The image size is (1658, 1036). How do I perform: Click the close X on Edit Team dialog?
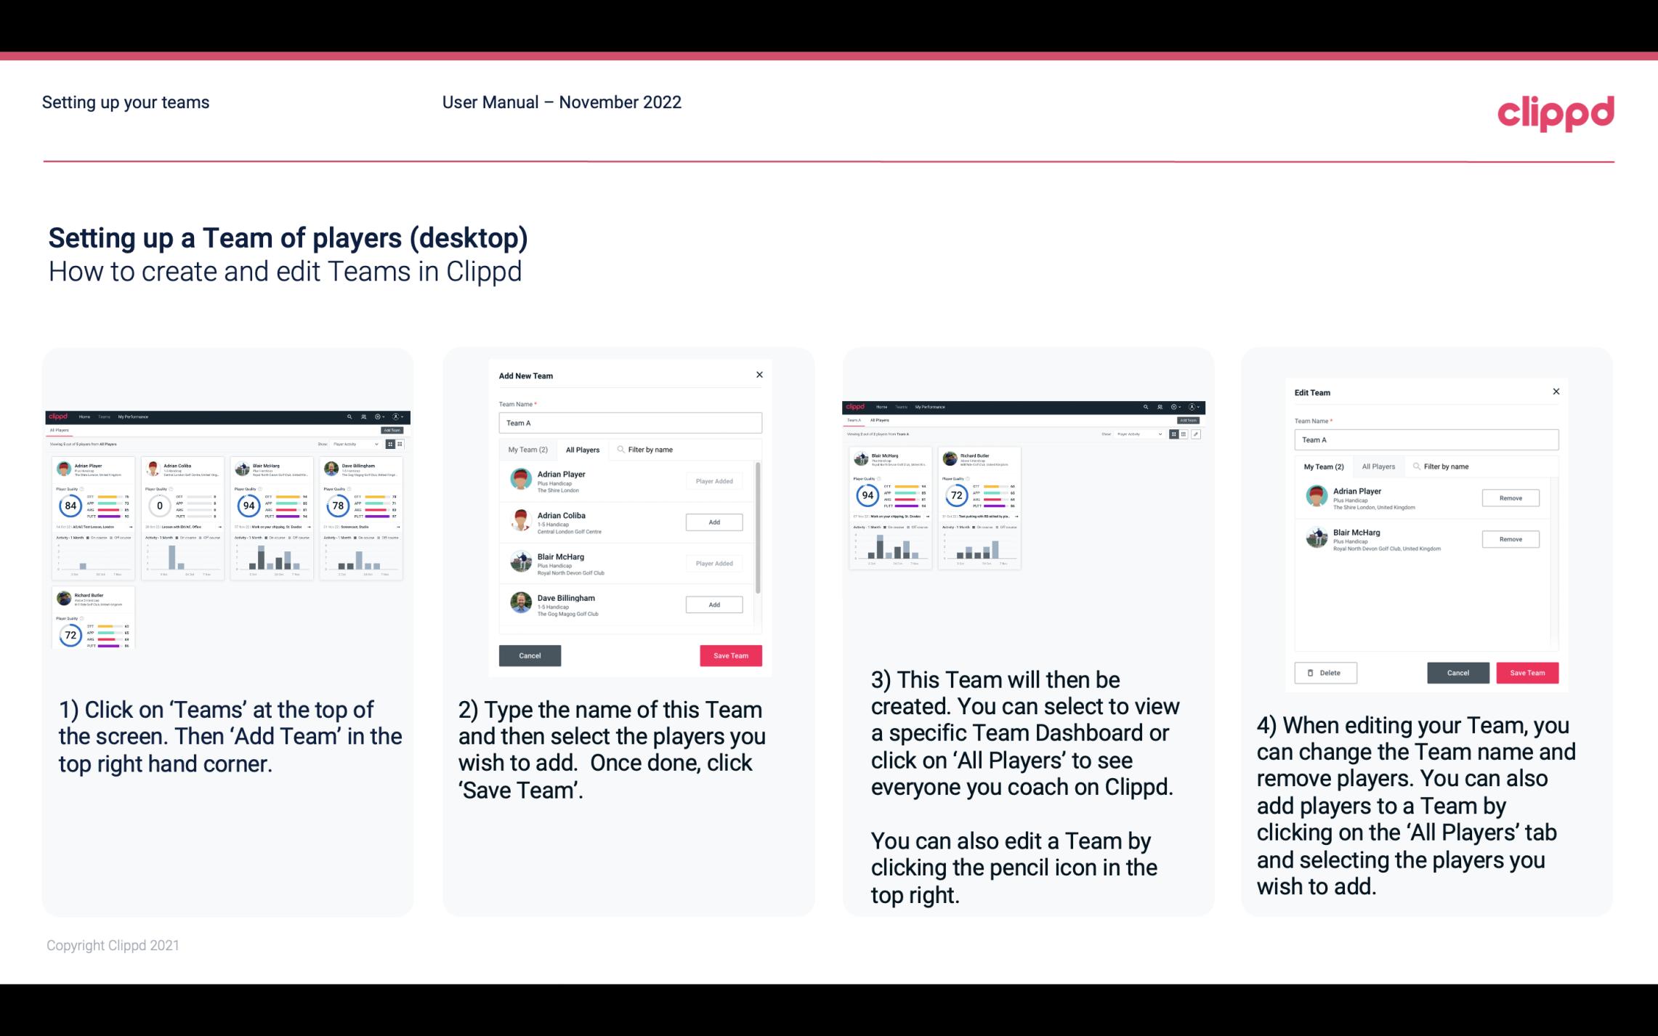click(x=1556, y=392)
